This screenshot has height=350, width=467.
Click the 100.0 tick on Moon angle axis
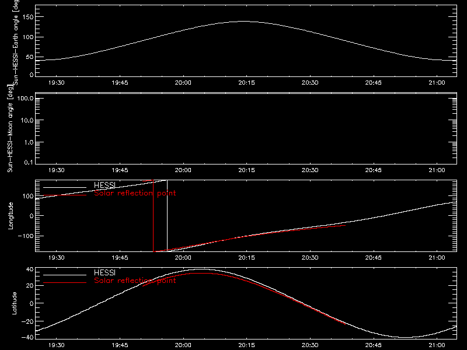pyautogui.click(x=25, y=98)
